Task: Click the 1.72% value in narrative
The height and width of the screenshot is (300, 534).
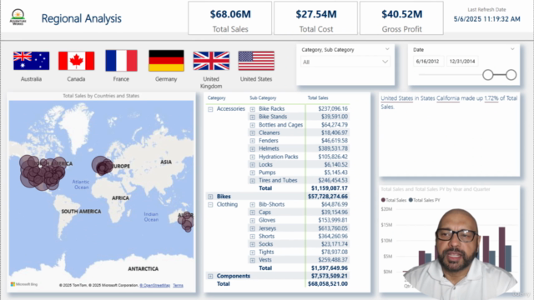Action: (491, 98)
